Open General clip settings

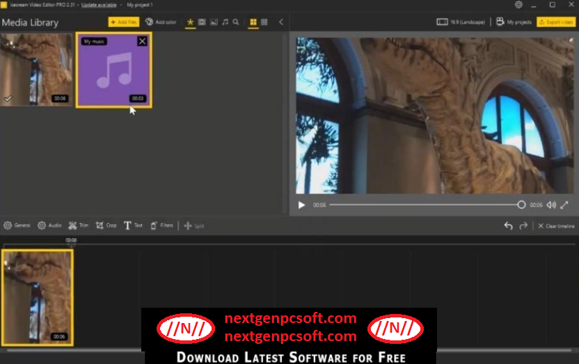pos(17,226)
